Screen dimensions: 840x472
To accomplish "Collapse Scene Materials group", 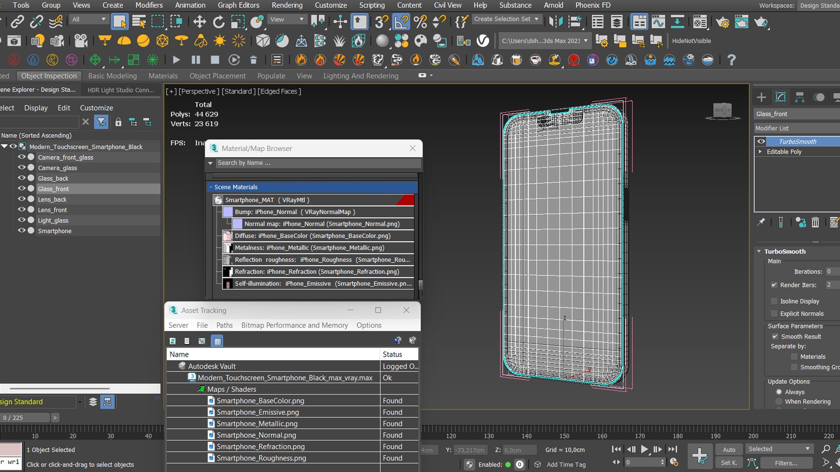I will 211,187.
